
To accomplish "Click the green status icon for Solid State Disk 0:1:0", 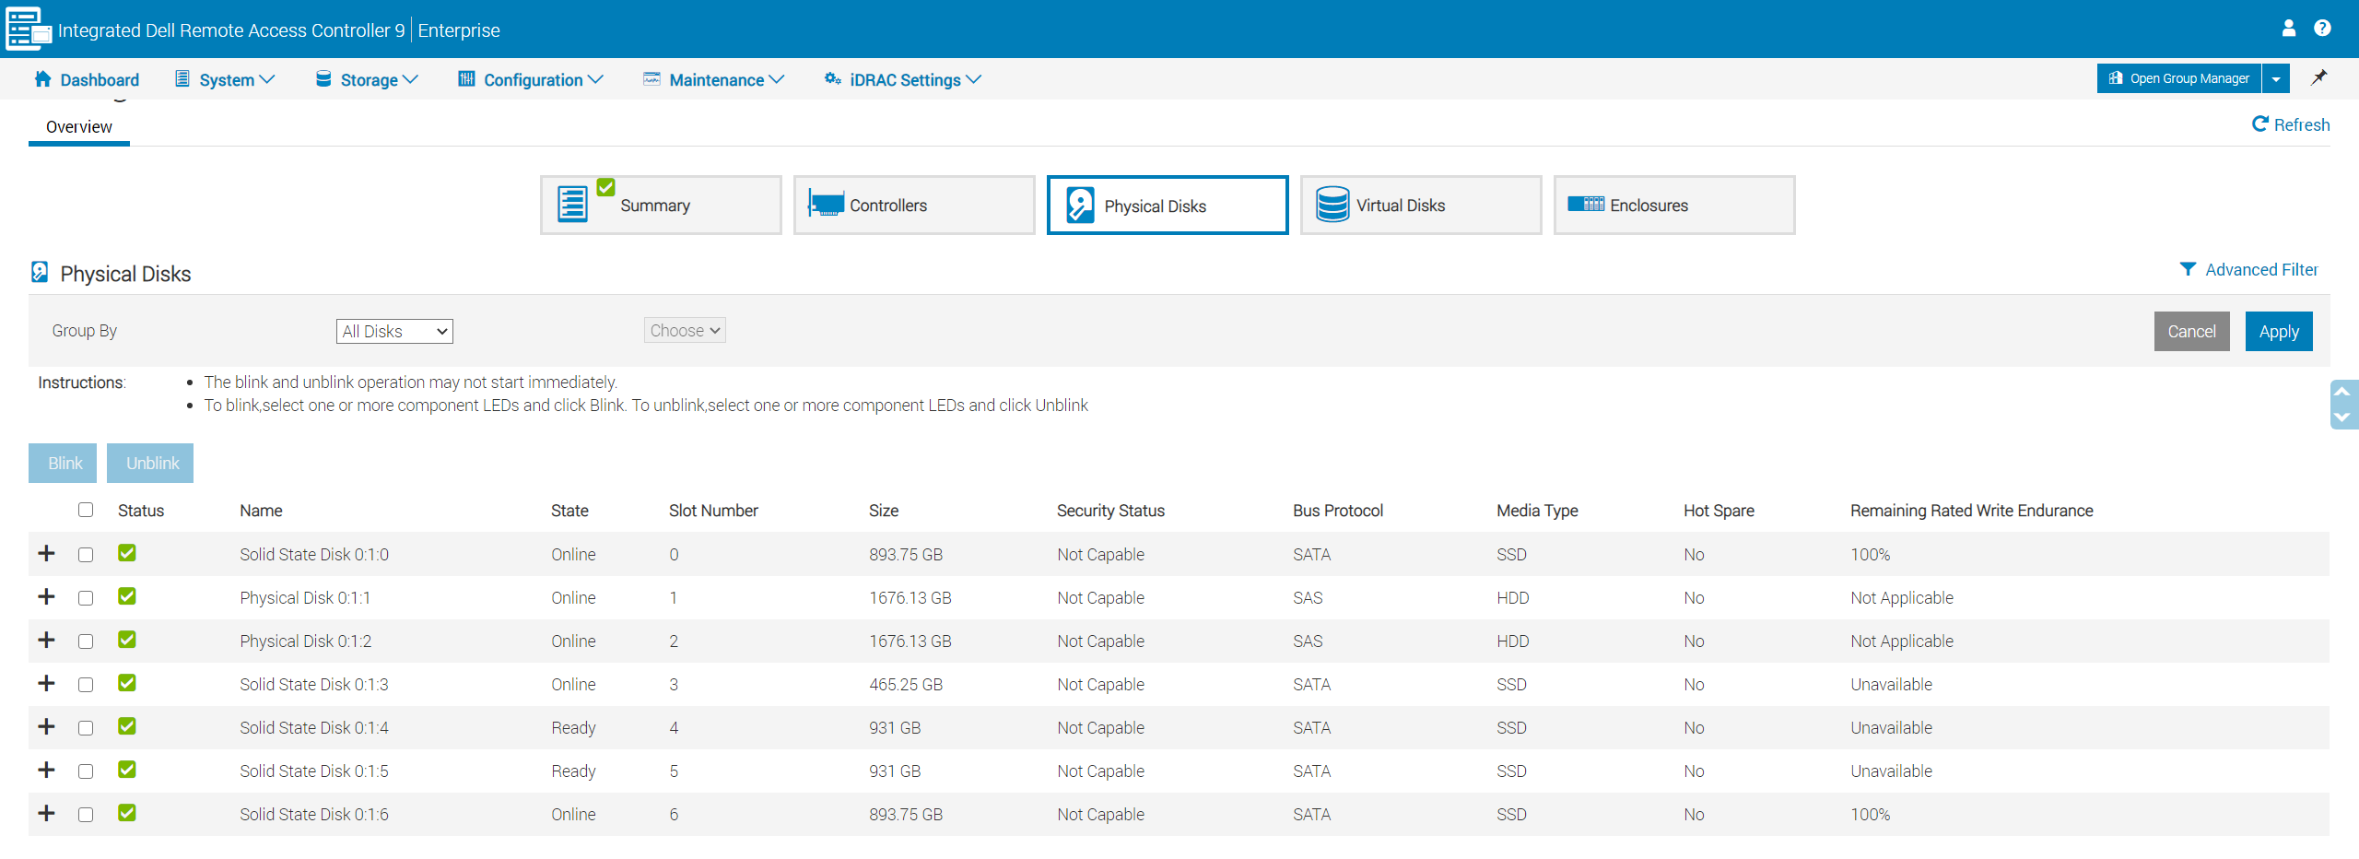I will point(127,553).
